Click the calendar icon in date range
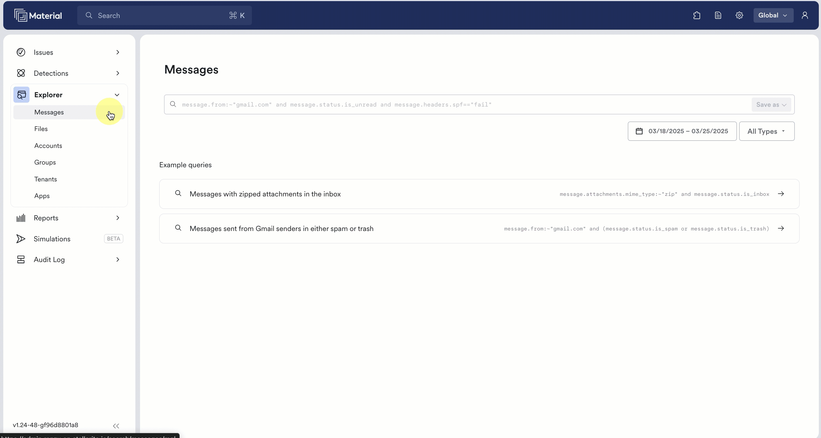Image resolution: width=821 pixels, height=438 pixels. click(x=639, y=131)
